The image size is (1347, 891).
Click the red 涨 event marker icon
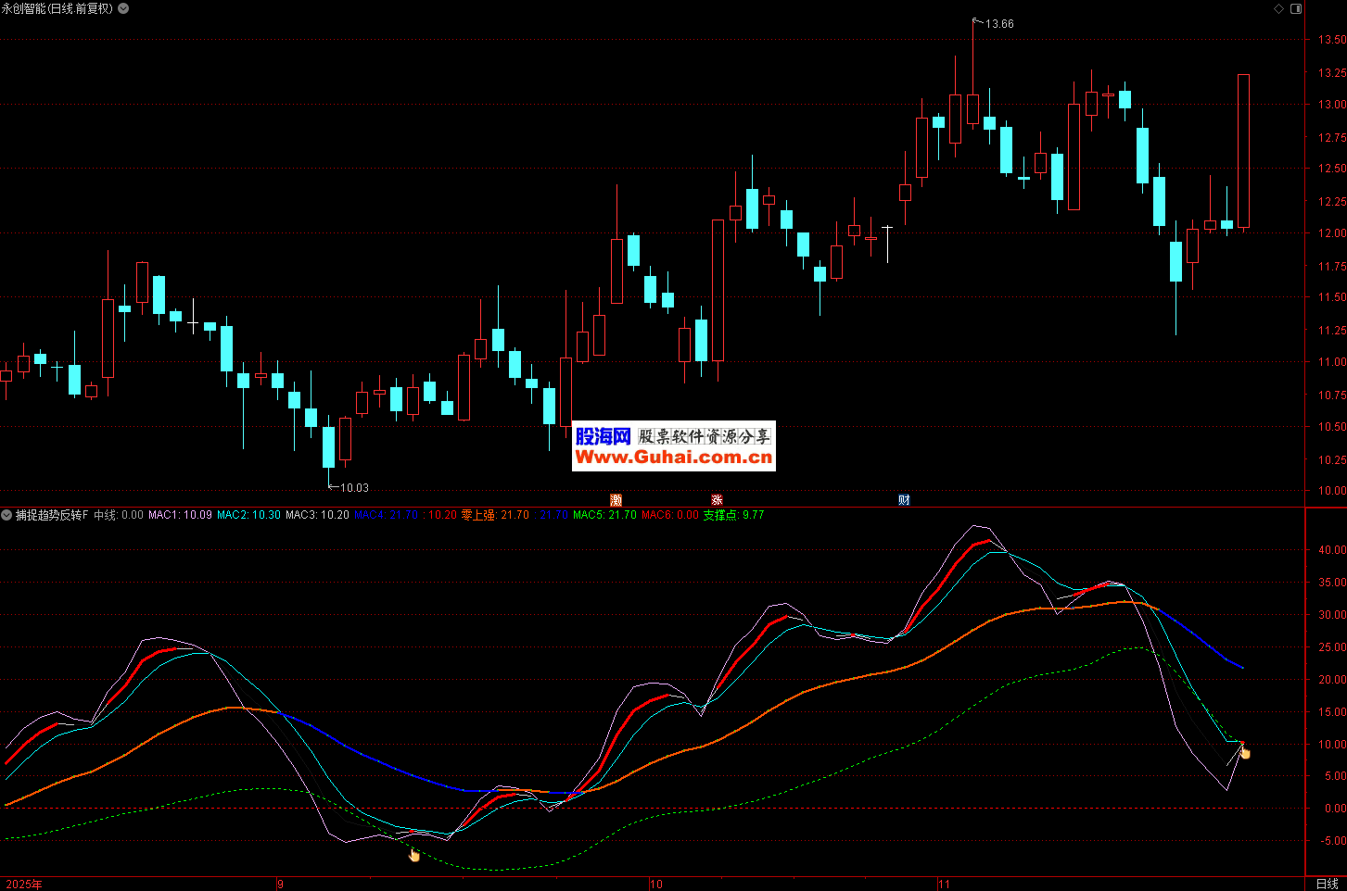tap(717, 500)
